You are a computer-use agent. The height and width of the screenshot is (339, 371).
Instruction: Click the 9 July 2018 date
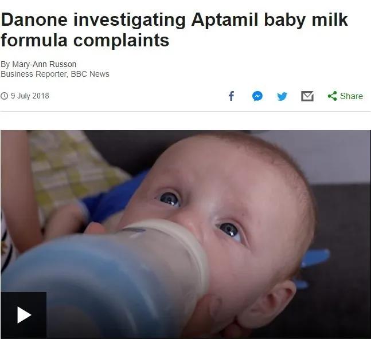tap(30, 96)
